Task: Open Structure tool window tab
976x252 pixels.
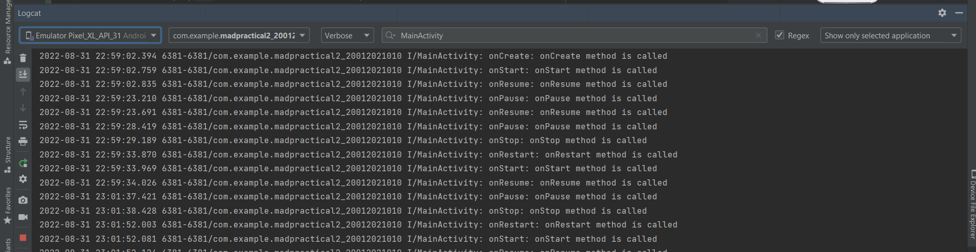Action: [x=8, y=154]
